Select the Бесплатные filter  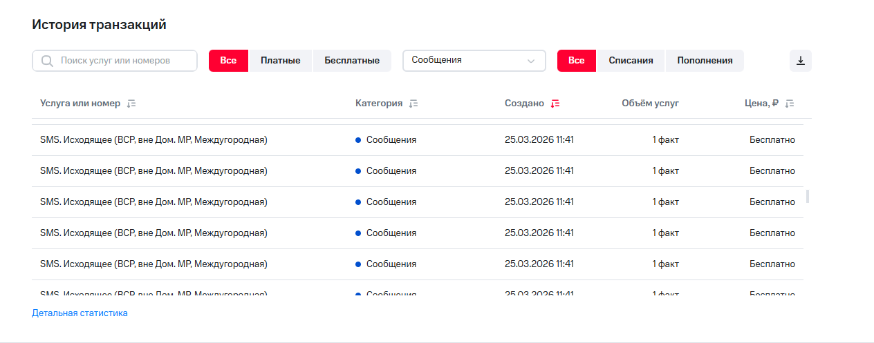(352, 61)
